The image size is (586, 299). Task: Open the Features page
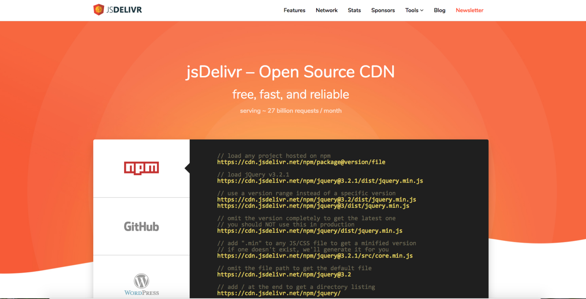click(294, 10)
